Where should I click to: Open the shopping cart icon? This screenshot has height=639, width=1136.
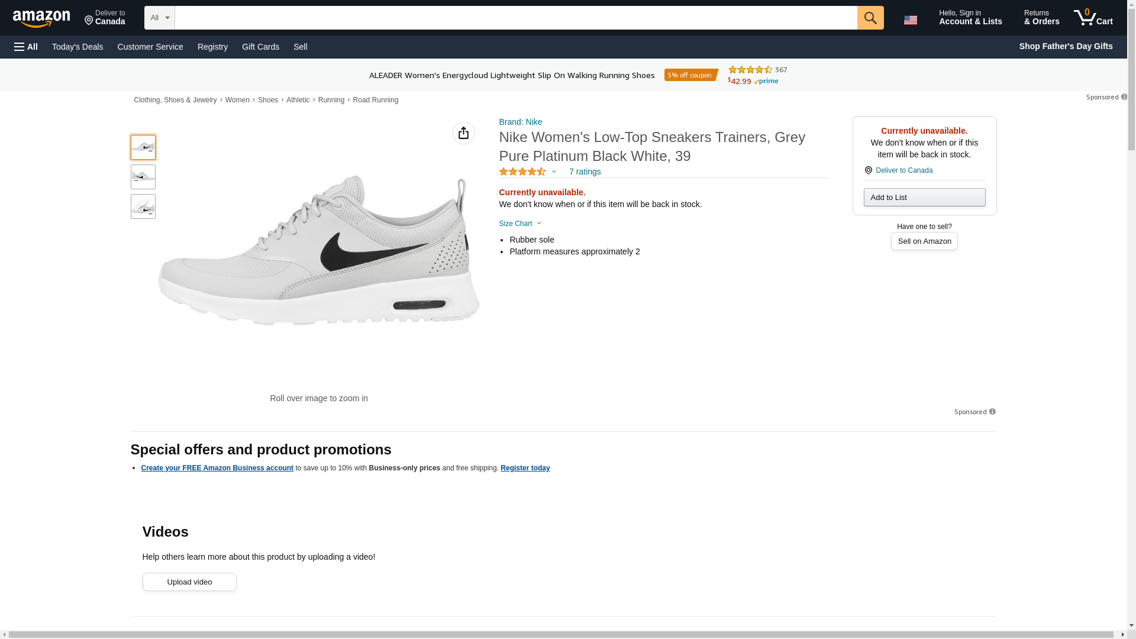pyautogui.click(x=1092, y=18)
